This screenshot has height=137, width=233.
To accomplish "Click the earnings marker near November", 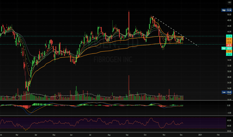I will coord(167,98).
